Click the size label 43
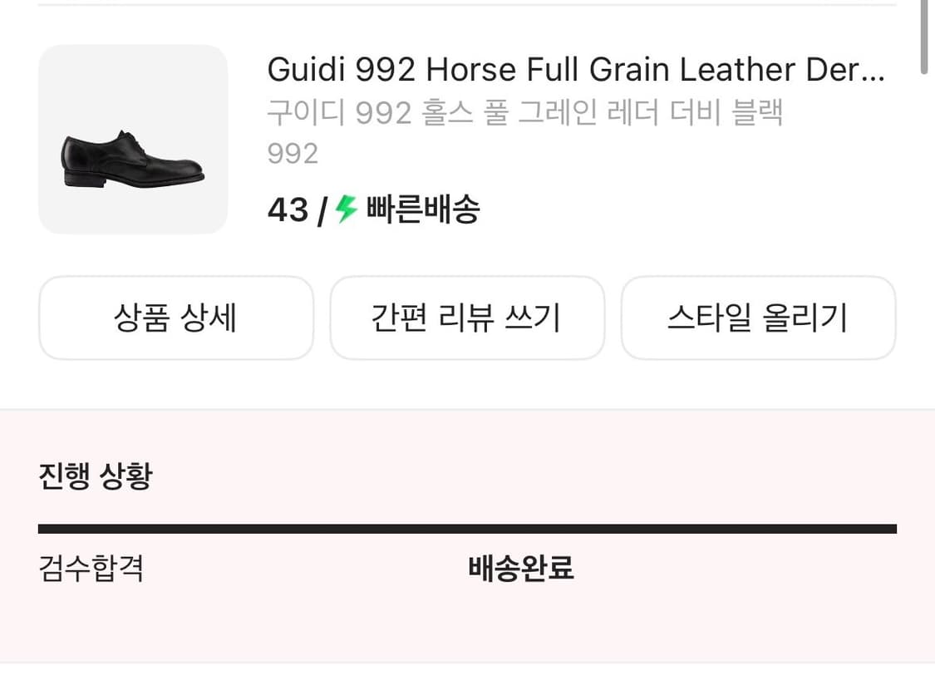The height and width of the screenshot is (685, 935). pyautogui.click(x=285, y=210)
